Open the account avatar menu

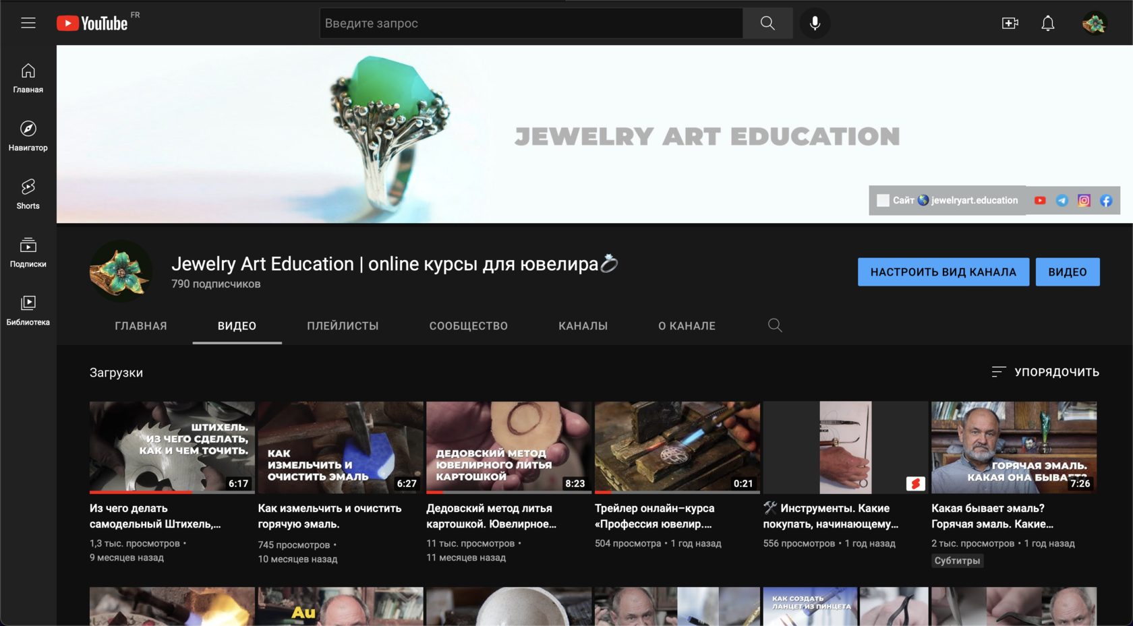coord(1094,23)
